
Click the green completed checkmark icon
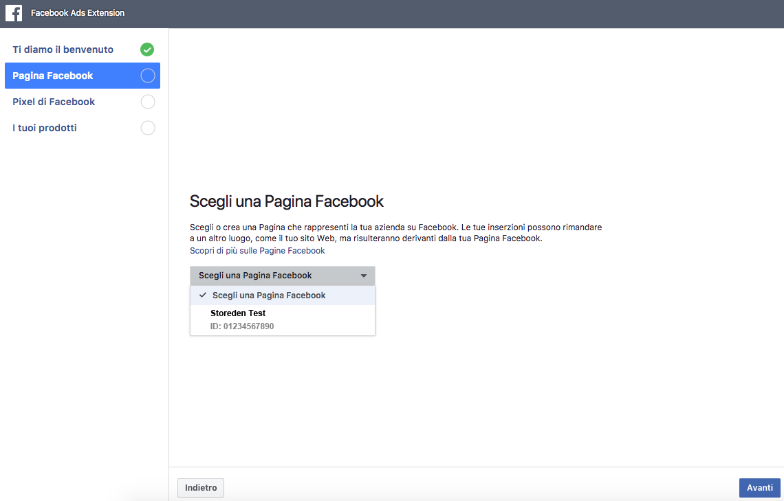(147, 49)
